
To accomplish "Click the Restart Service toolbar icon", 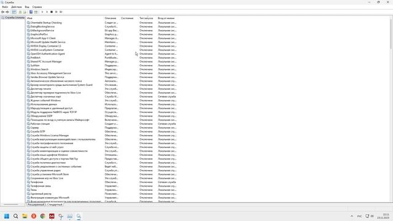I will coord(61,12).
